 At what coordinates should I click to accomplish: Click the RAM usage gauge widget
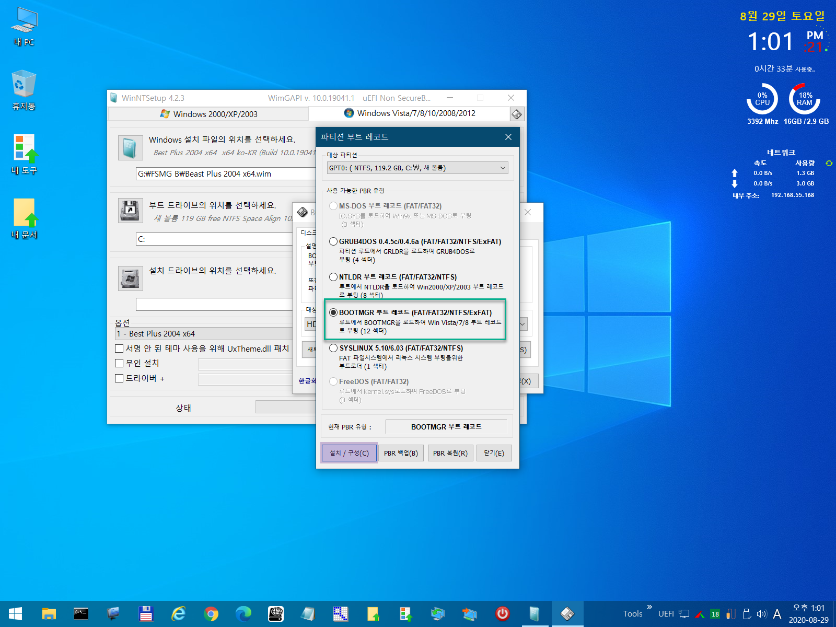[805, 99]
